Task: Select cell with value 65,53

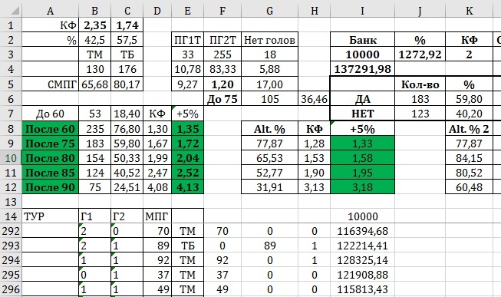Action: pos(269,158)
